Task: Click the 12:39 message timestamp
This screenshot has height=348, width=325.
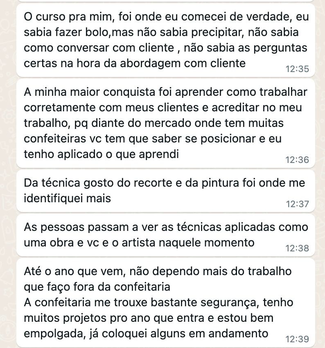Action: [x=297, y=339]
